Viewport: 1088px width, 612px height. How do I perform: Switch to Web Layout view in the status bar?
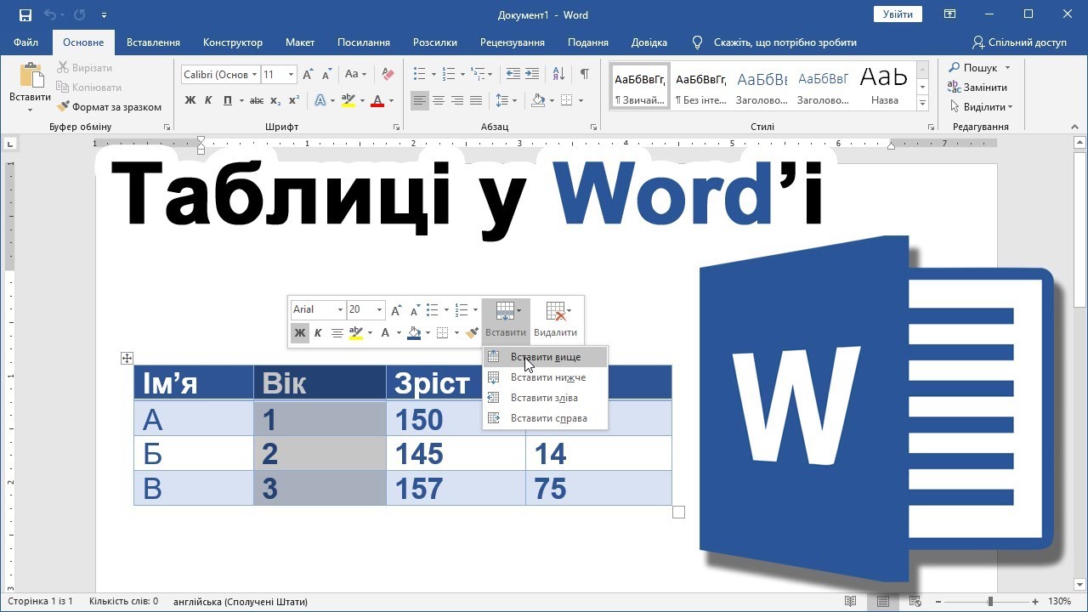(915, 601)
